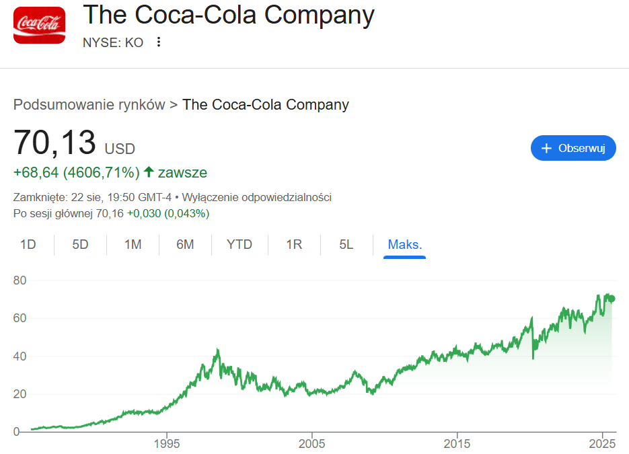This screenshot has width=629, height=454.
Task: Select the Maks. range tab
Action: point(405,245)
